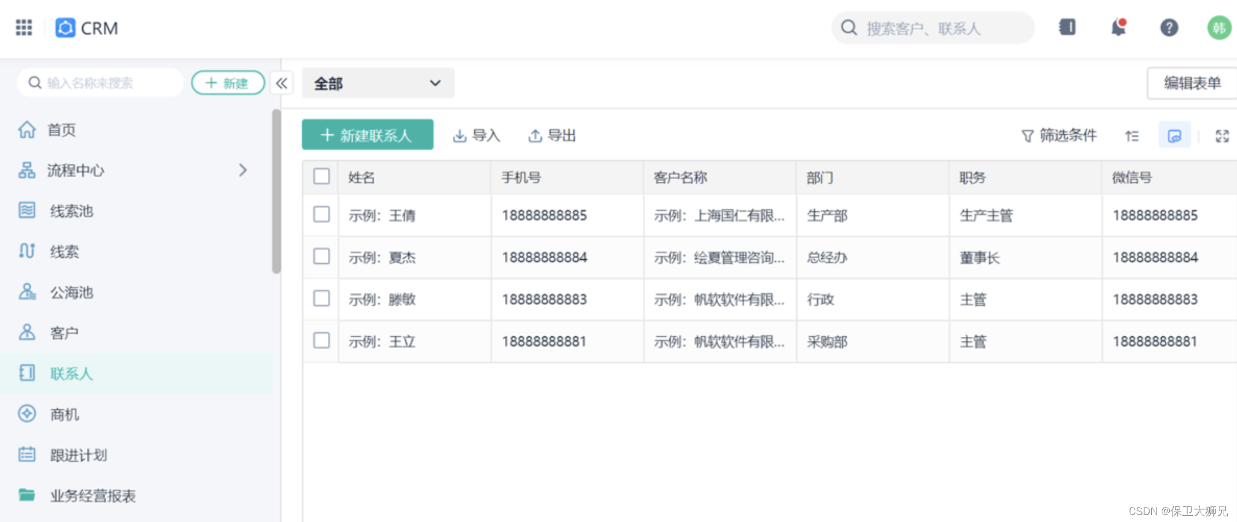Click the 编辑表单 button

1191,83
